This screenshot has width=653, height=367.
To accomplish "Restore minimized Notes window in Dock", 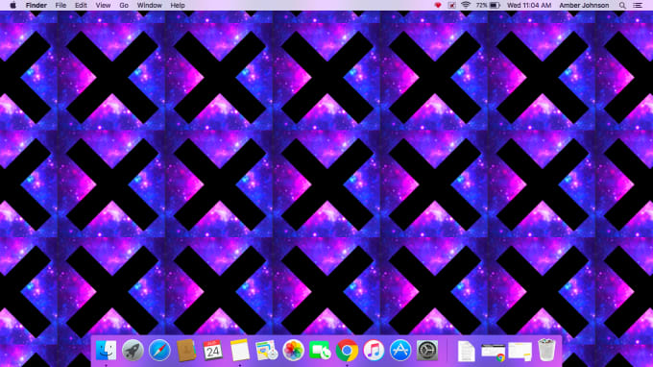I will [x=520, y=352].
